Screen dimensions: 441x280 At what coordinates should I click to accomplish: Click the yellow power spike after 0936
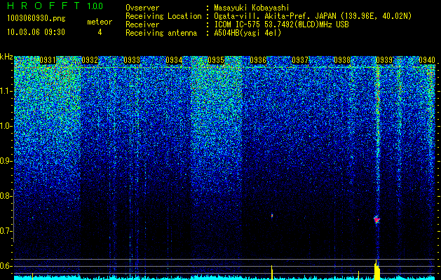coord(272,272)
